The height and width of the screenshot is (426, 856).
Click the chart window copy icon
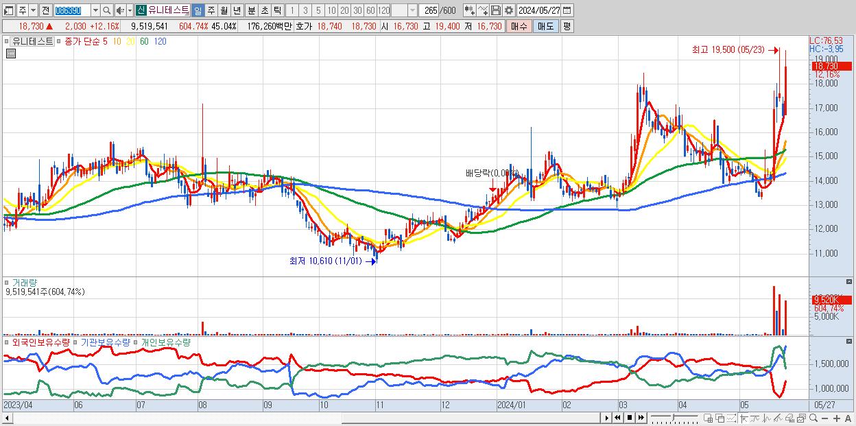click(x=802, y=418)
